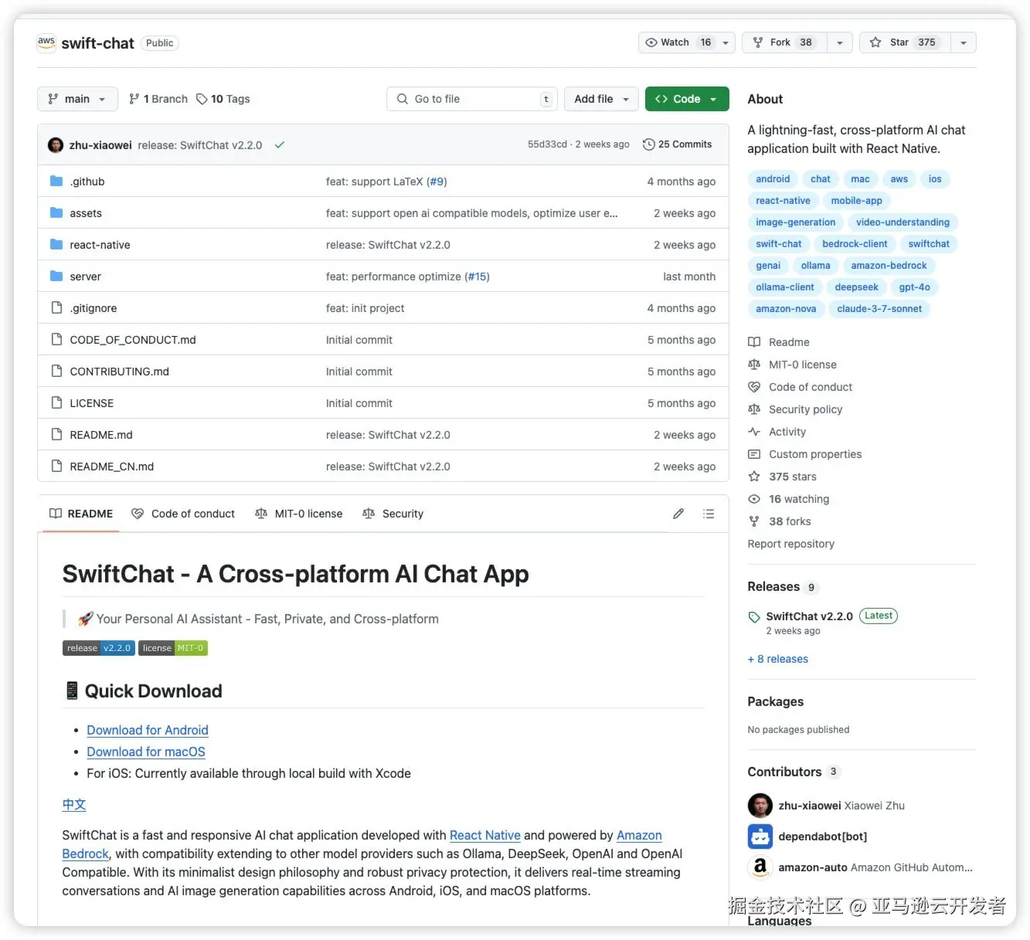Open the #9 pull request link

(x=437, y=182)
